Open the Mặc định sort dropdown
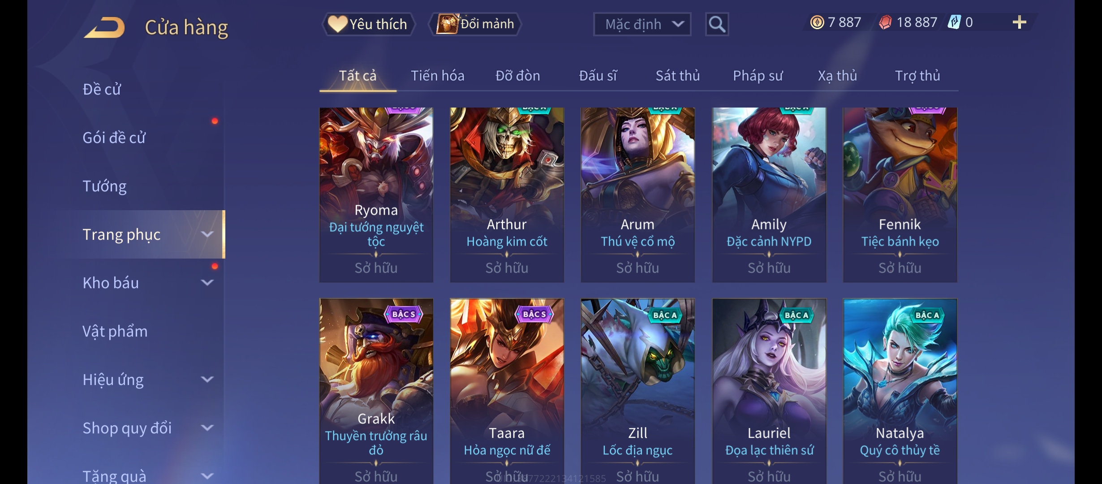 [x=642, y=24]
